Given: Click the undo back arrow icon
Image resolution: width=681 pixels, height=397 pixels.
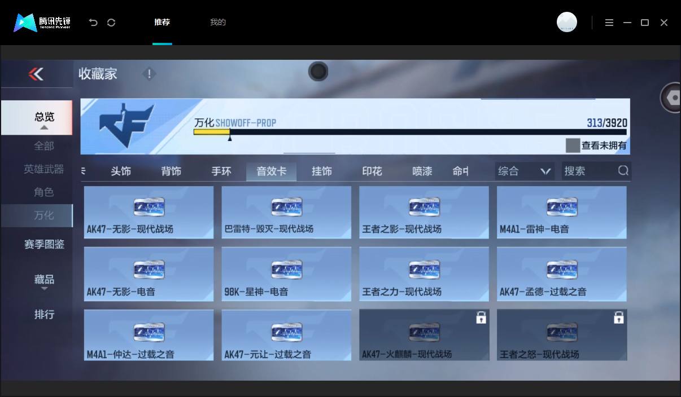Looking at the screenshot, I should [x=93, y=23].
